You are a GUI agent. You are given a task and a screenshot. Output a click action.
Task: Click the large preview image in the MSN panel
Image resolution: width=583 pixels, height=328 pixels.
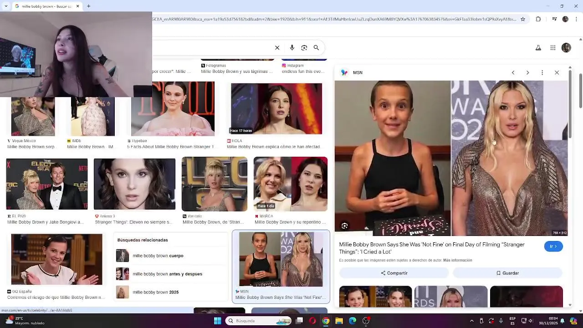[x=451, y=158]
